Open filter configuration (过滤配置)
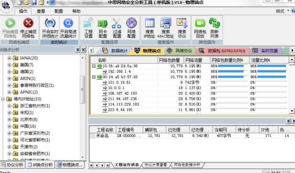The width and height of the screenshot is (295, 173). click(x=117, y=28)
